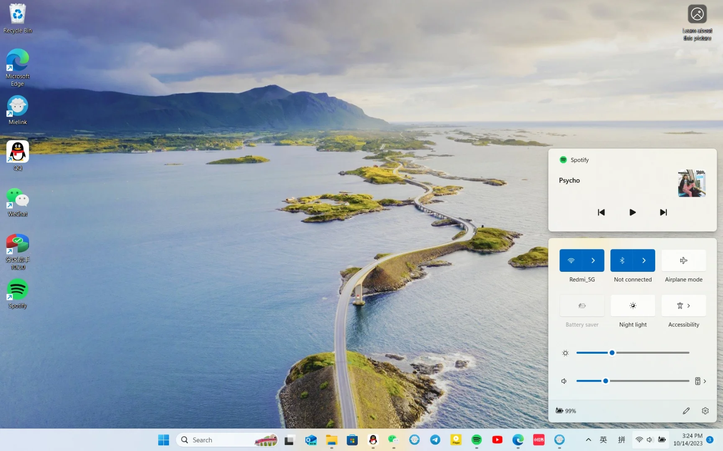Open all settings via the gear icon
The height and width of the screenshot is (451, 723).
[x=705, y=411]
